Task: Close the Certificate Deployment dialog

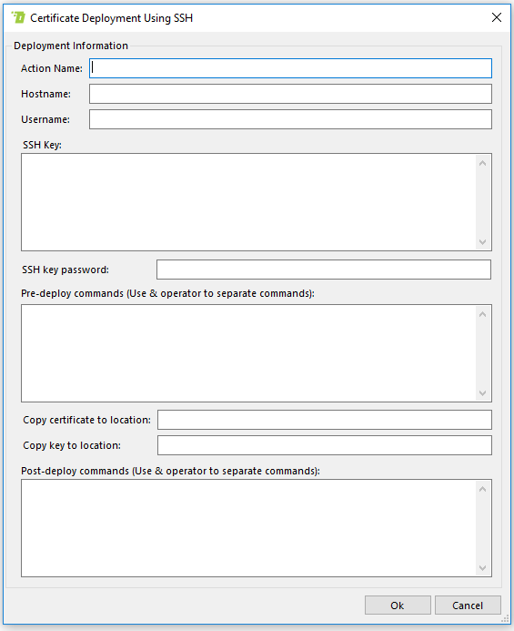Action: [497, 17]
